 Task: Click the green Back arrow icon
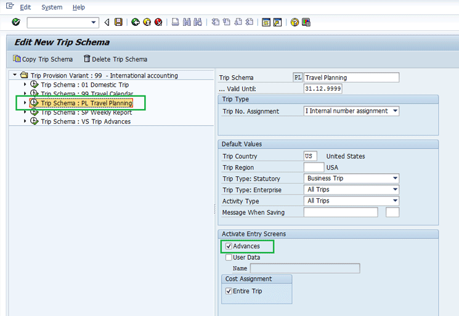point(136,22)
